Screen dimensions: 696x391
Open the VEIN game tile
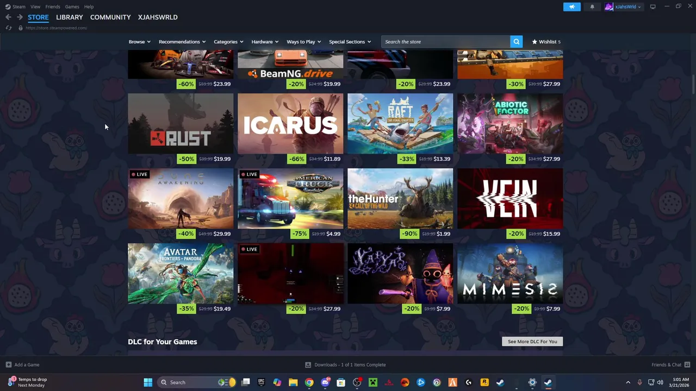510,198
